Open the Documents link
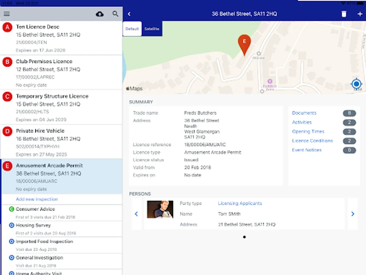The width and height of the screenshot is (366, 275). click(x=304, y=113)
